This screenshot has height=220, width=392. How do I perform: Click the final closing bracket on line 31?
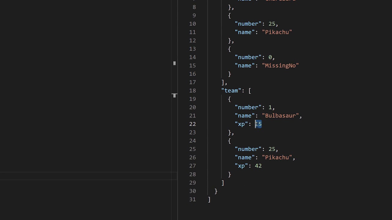(x=209, y=199)
